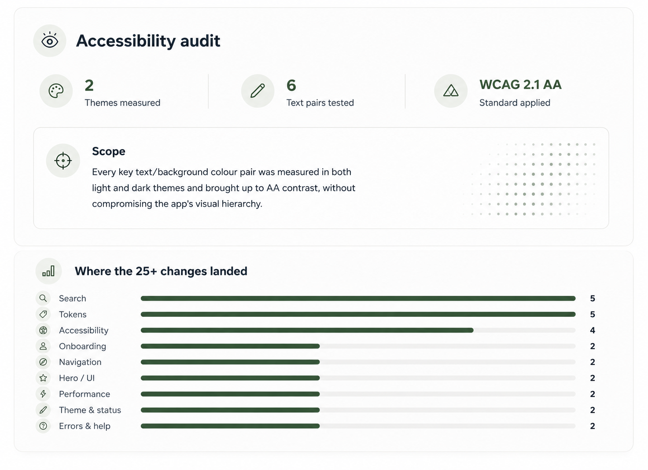Click the Accessibility progress bar
648x470 pixels.
[358, 330]
